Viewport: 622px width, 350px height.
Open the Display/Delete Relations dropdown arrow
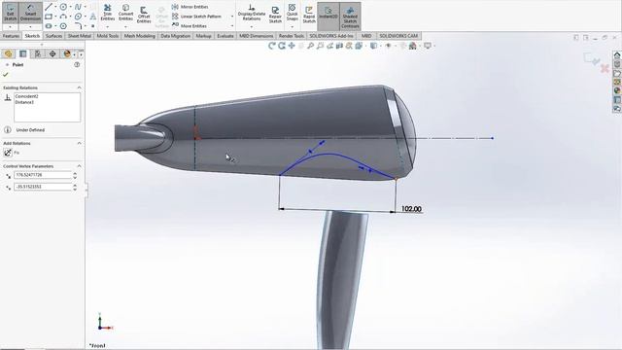252,26
